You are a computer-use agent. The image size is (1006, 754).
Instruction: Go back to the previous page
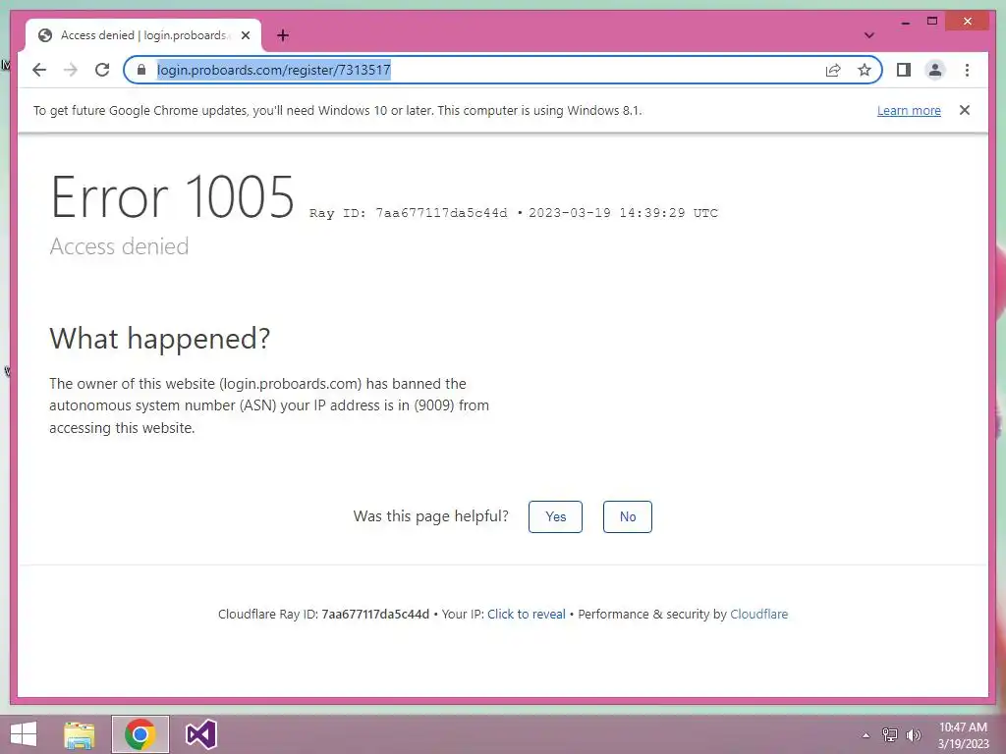[x=39, y=70]
